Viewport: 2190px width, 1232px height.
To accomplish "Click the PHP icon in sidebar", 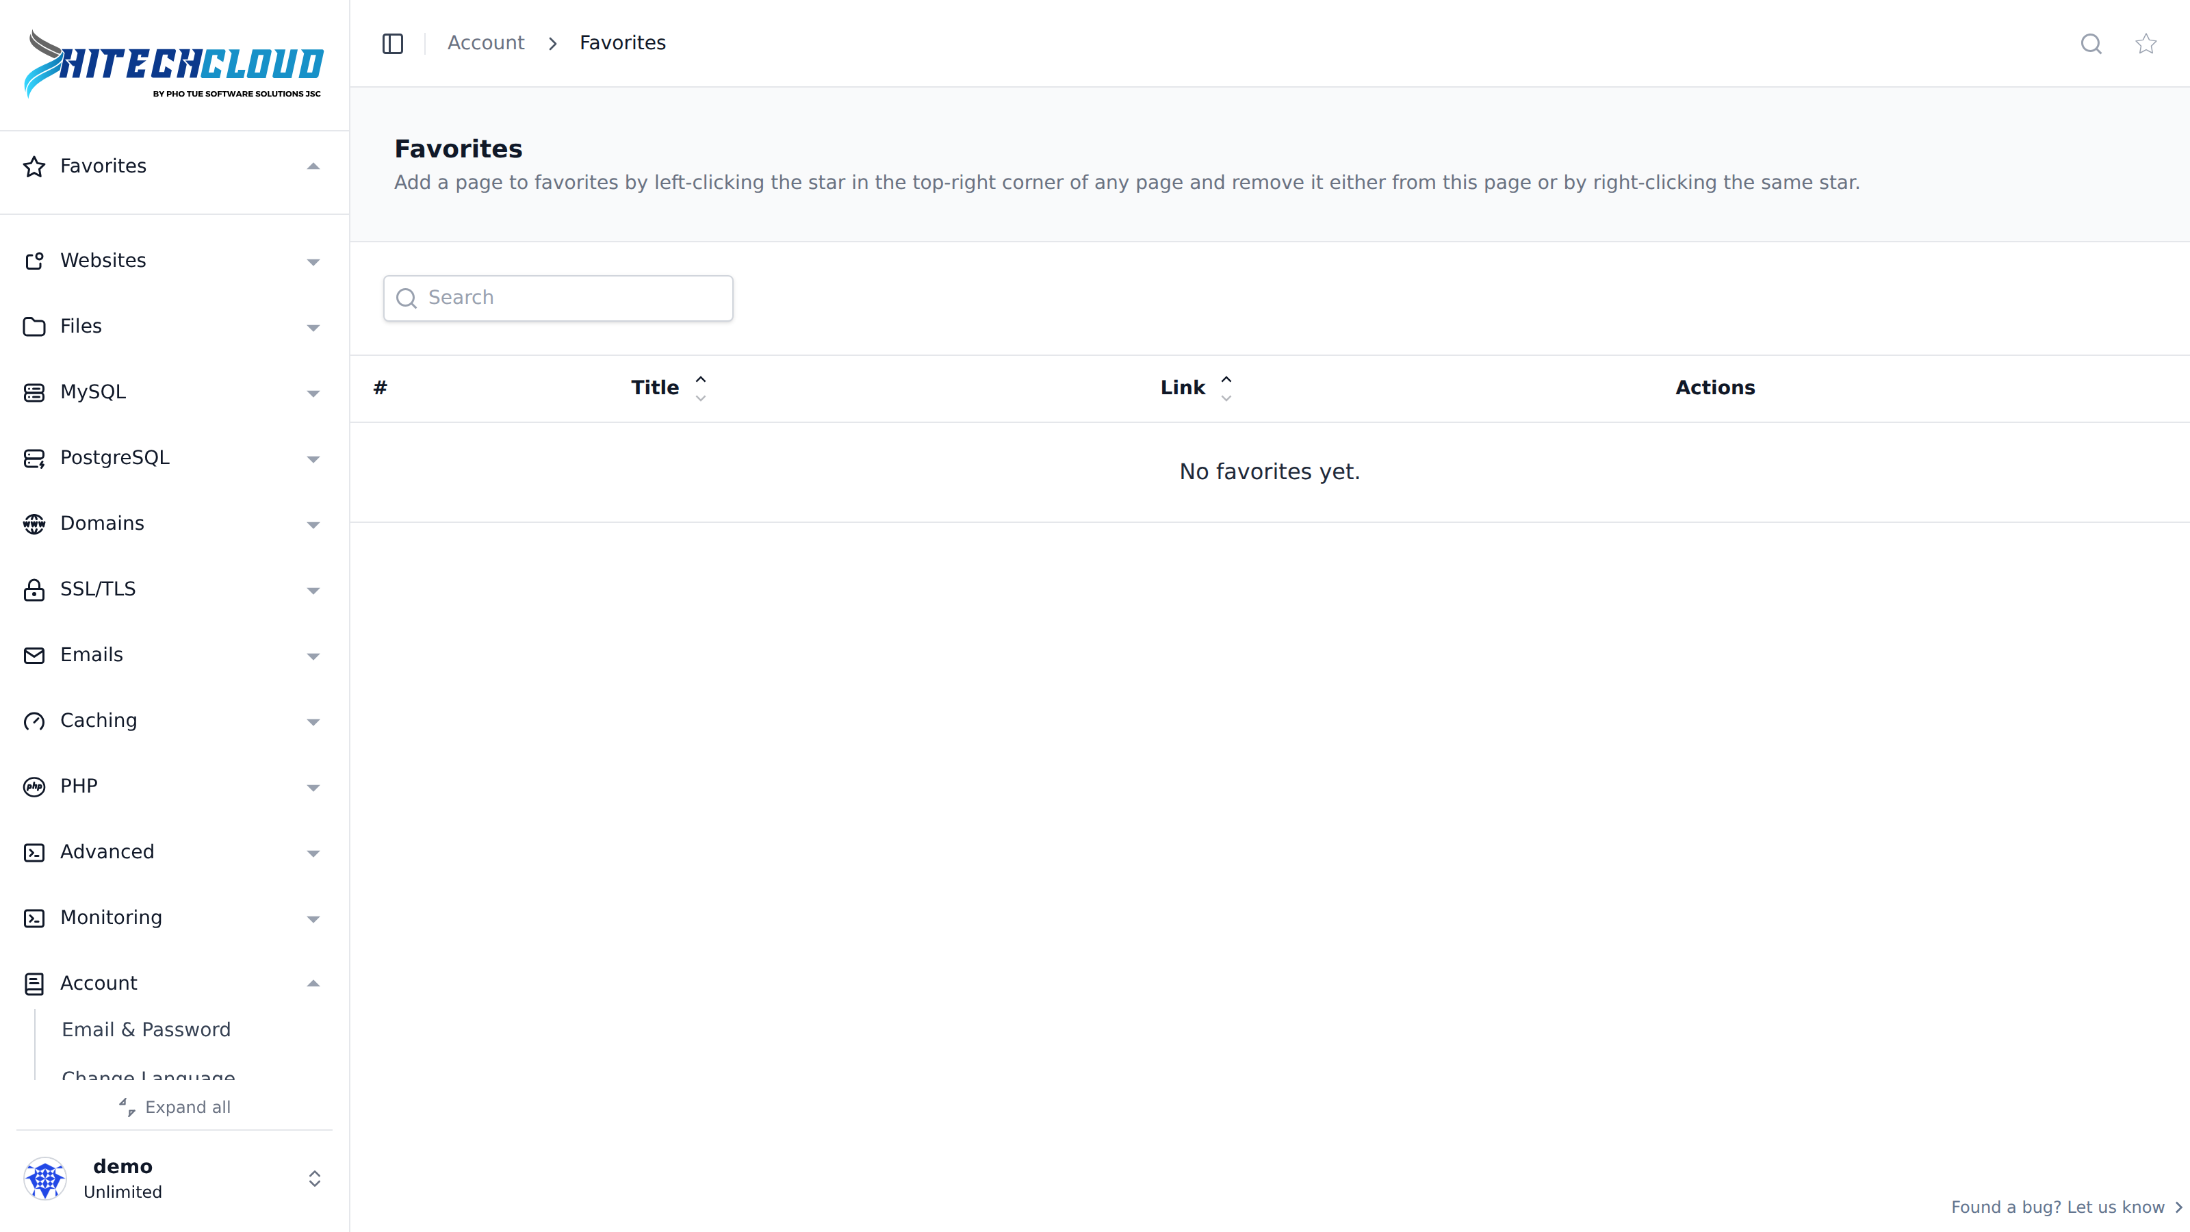I will pos(34,786).
